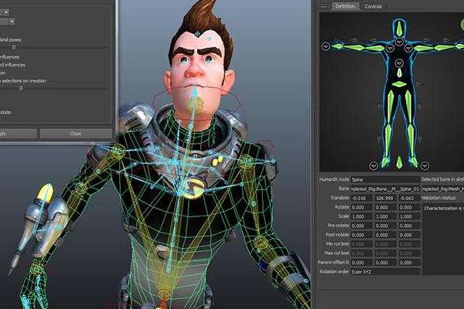Click the upper slider handle in options dialog
The width and height of the screenshot is (464, 309).
click(x=14, y=47)
